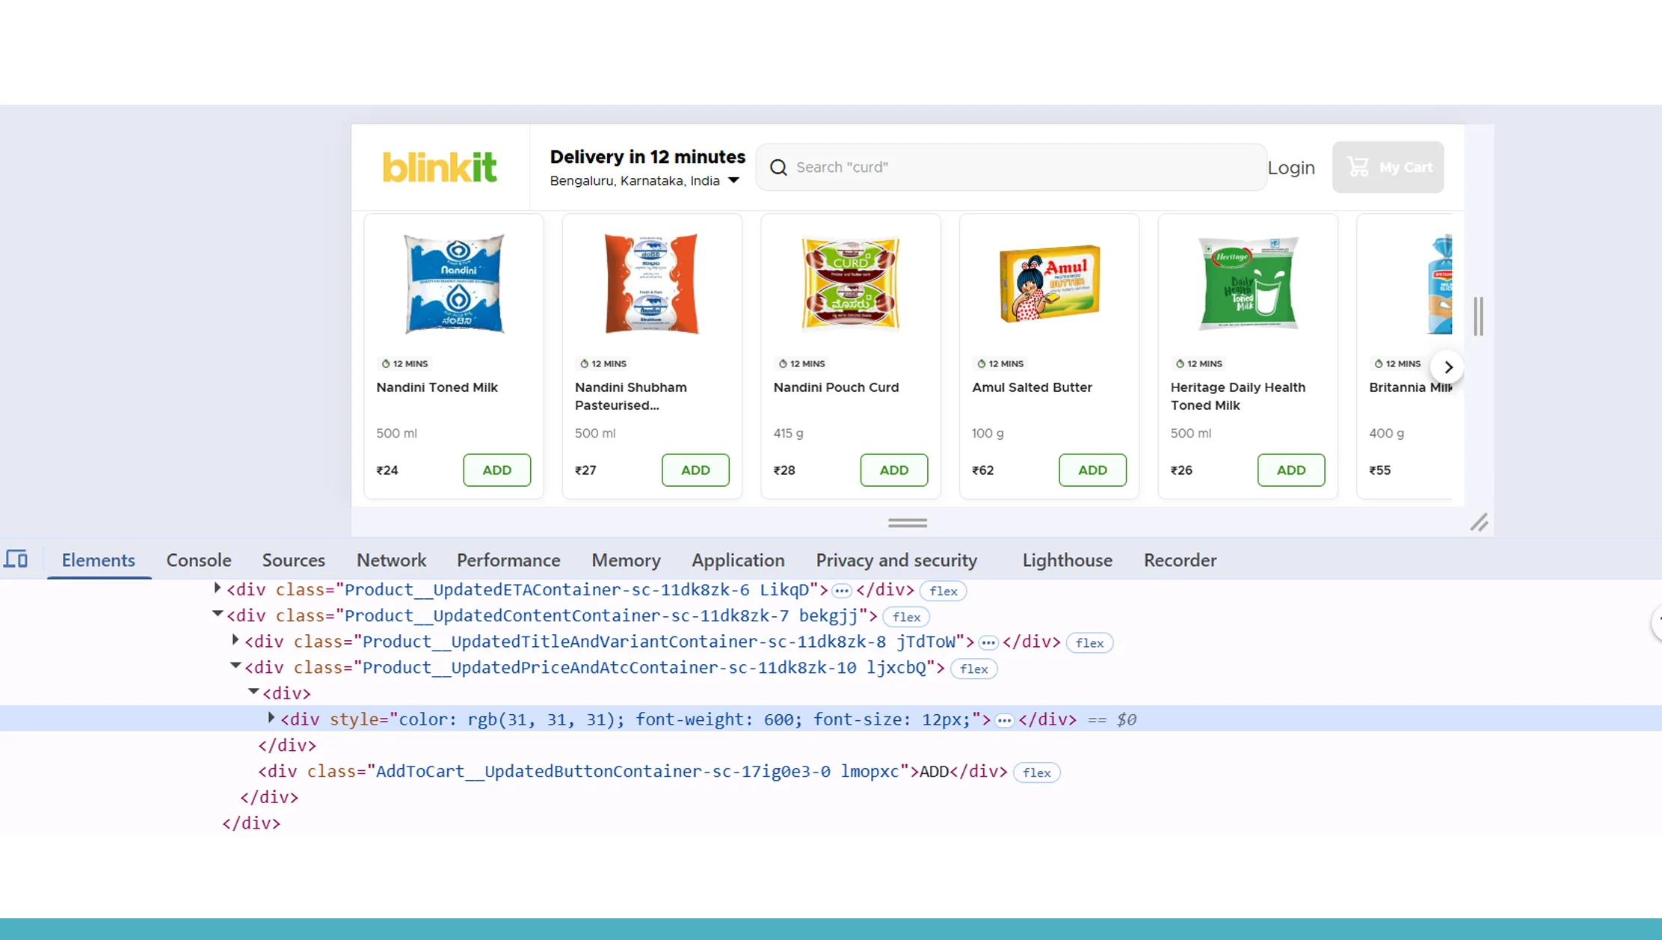Click ellipsis in UpdatedTitleAndVariantContainer line

click(x=988, y=642)
